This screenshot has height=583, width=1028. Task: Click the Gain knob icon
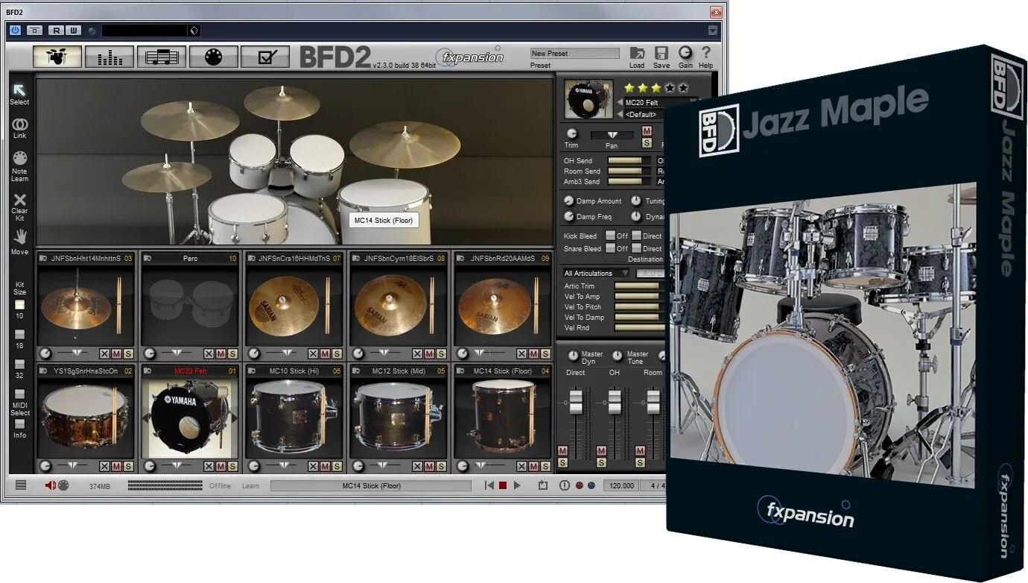pyautogui.click(x=685, y=53)
